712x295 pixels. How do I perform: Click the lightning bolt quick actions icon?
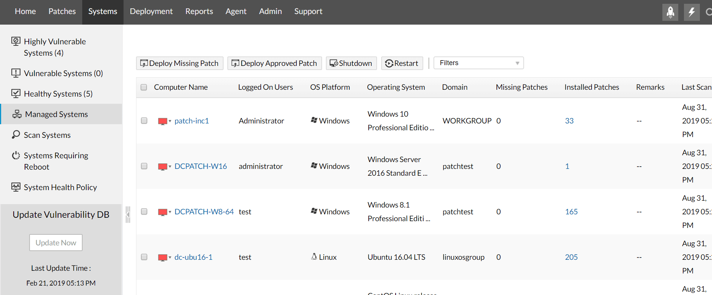pyautogui.click(x=692, y=12)
